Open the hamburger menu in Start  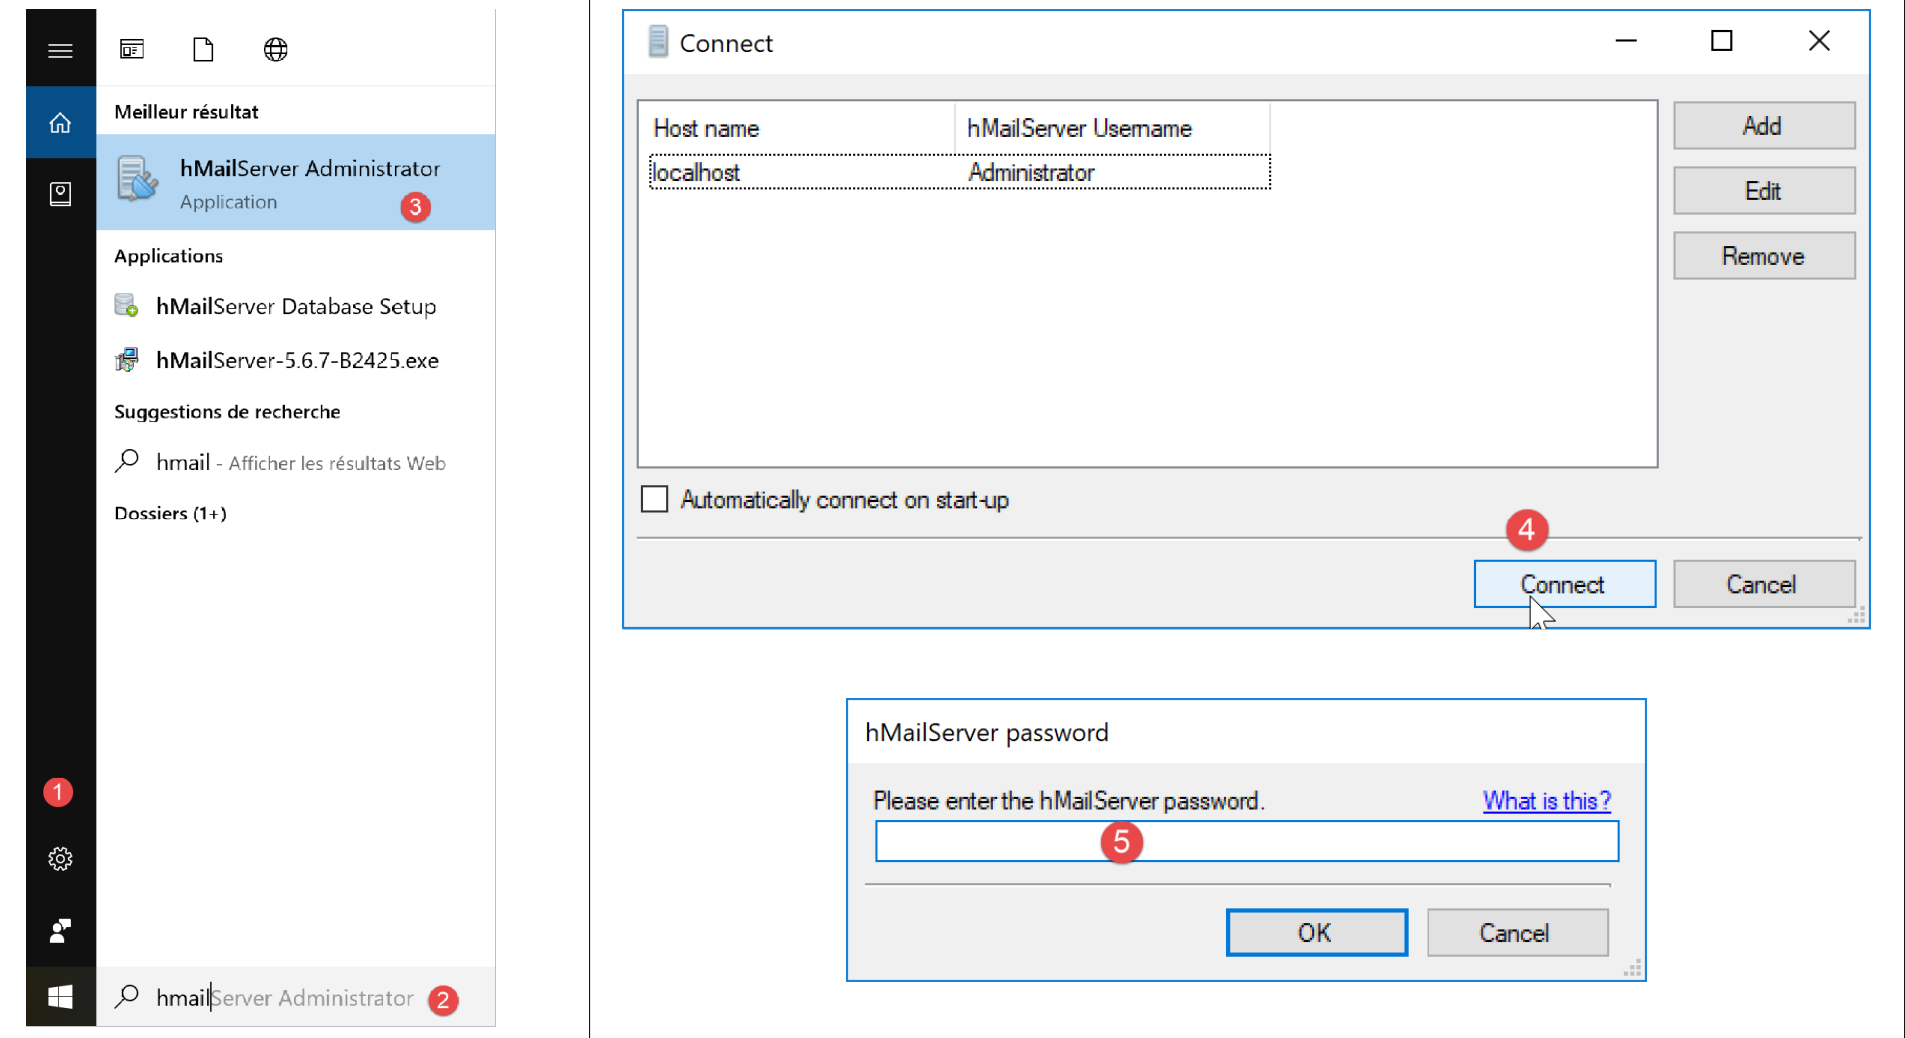[60, 50]
